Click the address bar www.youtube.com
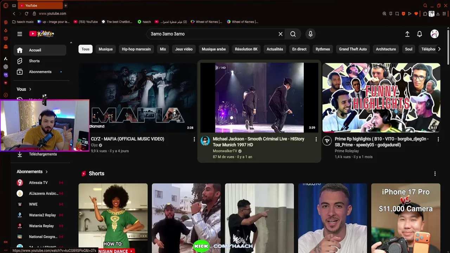450x253 pixels. click(x=52, y=13)
